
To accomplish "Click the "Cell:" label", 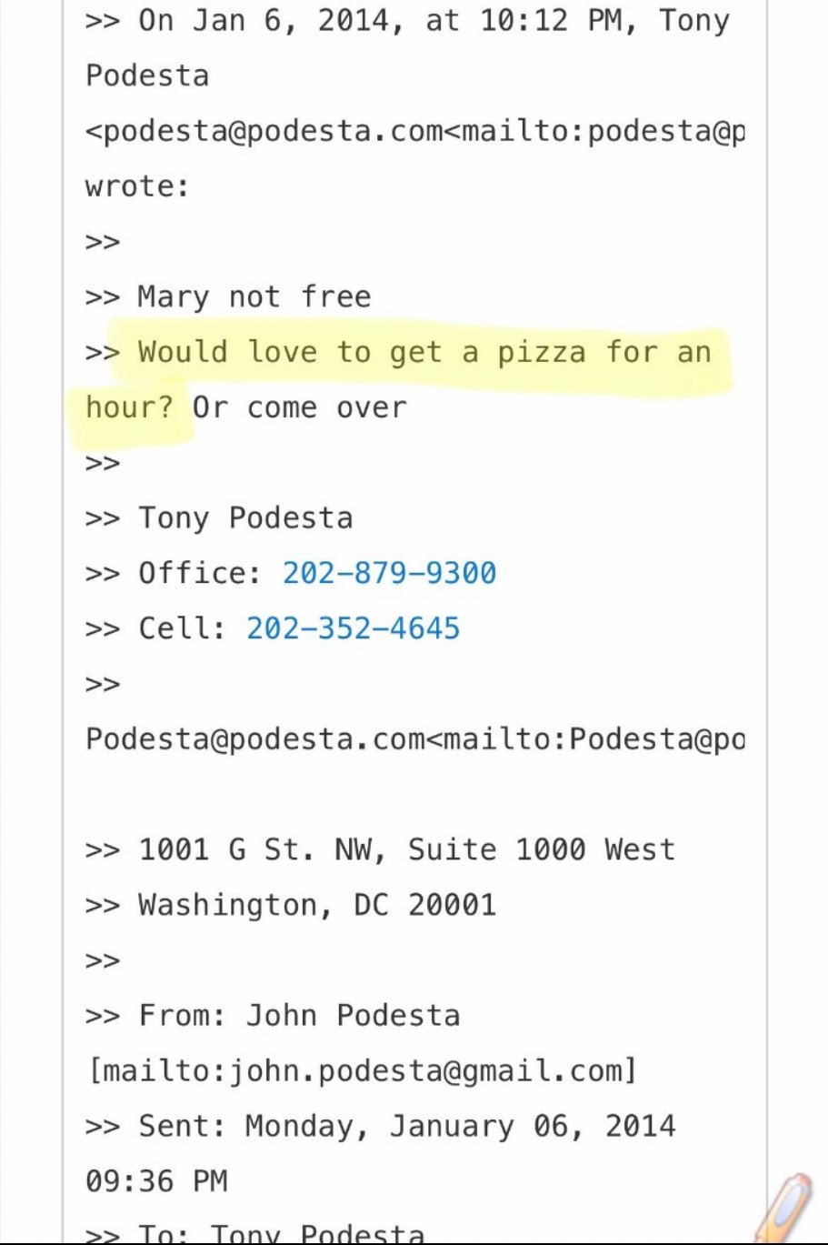I will [182, 628].
